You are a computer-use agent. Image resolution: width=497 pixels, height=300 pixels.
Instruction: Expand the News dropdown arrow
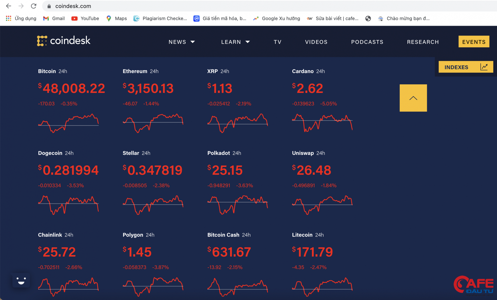click(193, 42)
